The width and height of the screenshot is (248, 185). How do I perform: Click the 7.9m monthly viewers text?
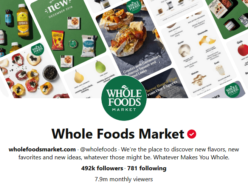point(124,179)
